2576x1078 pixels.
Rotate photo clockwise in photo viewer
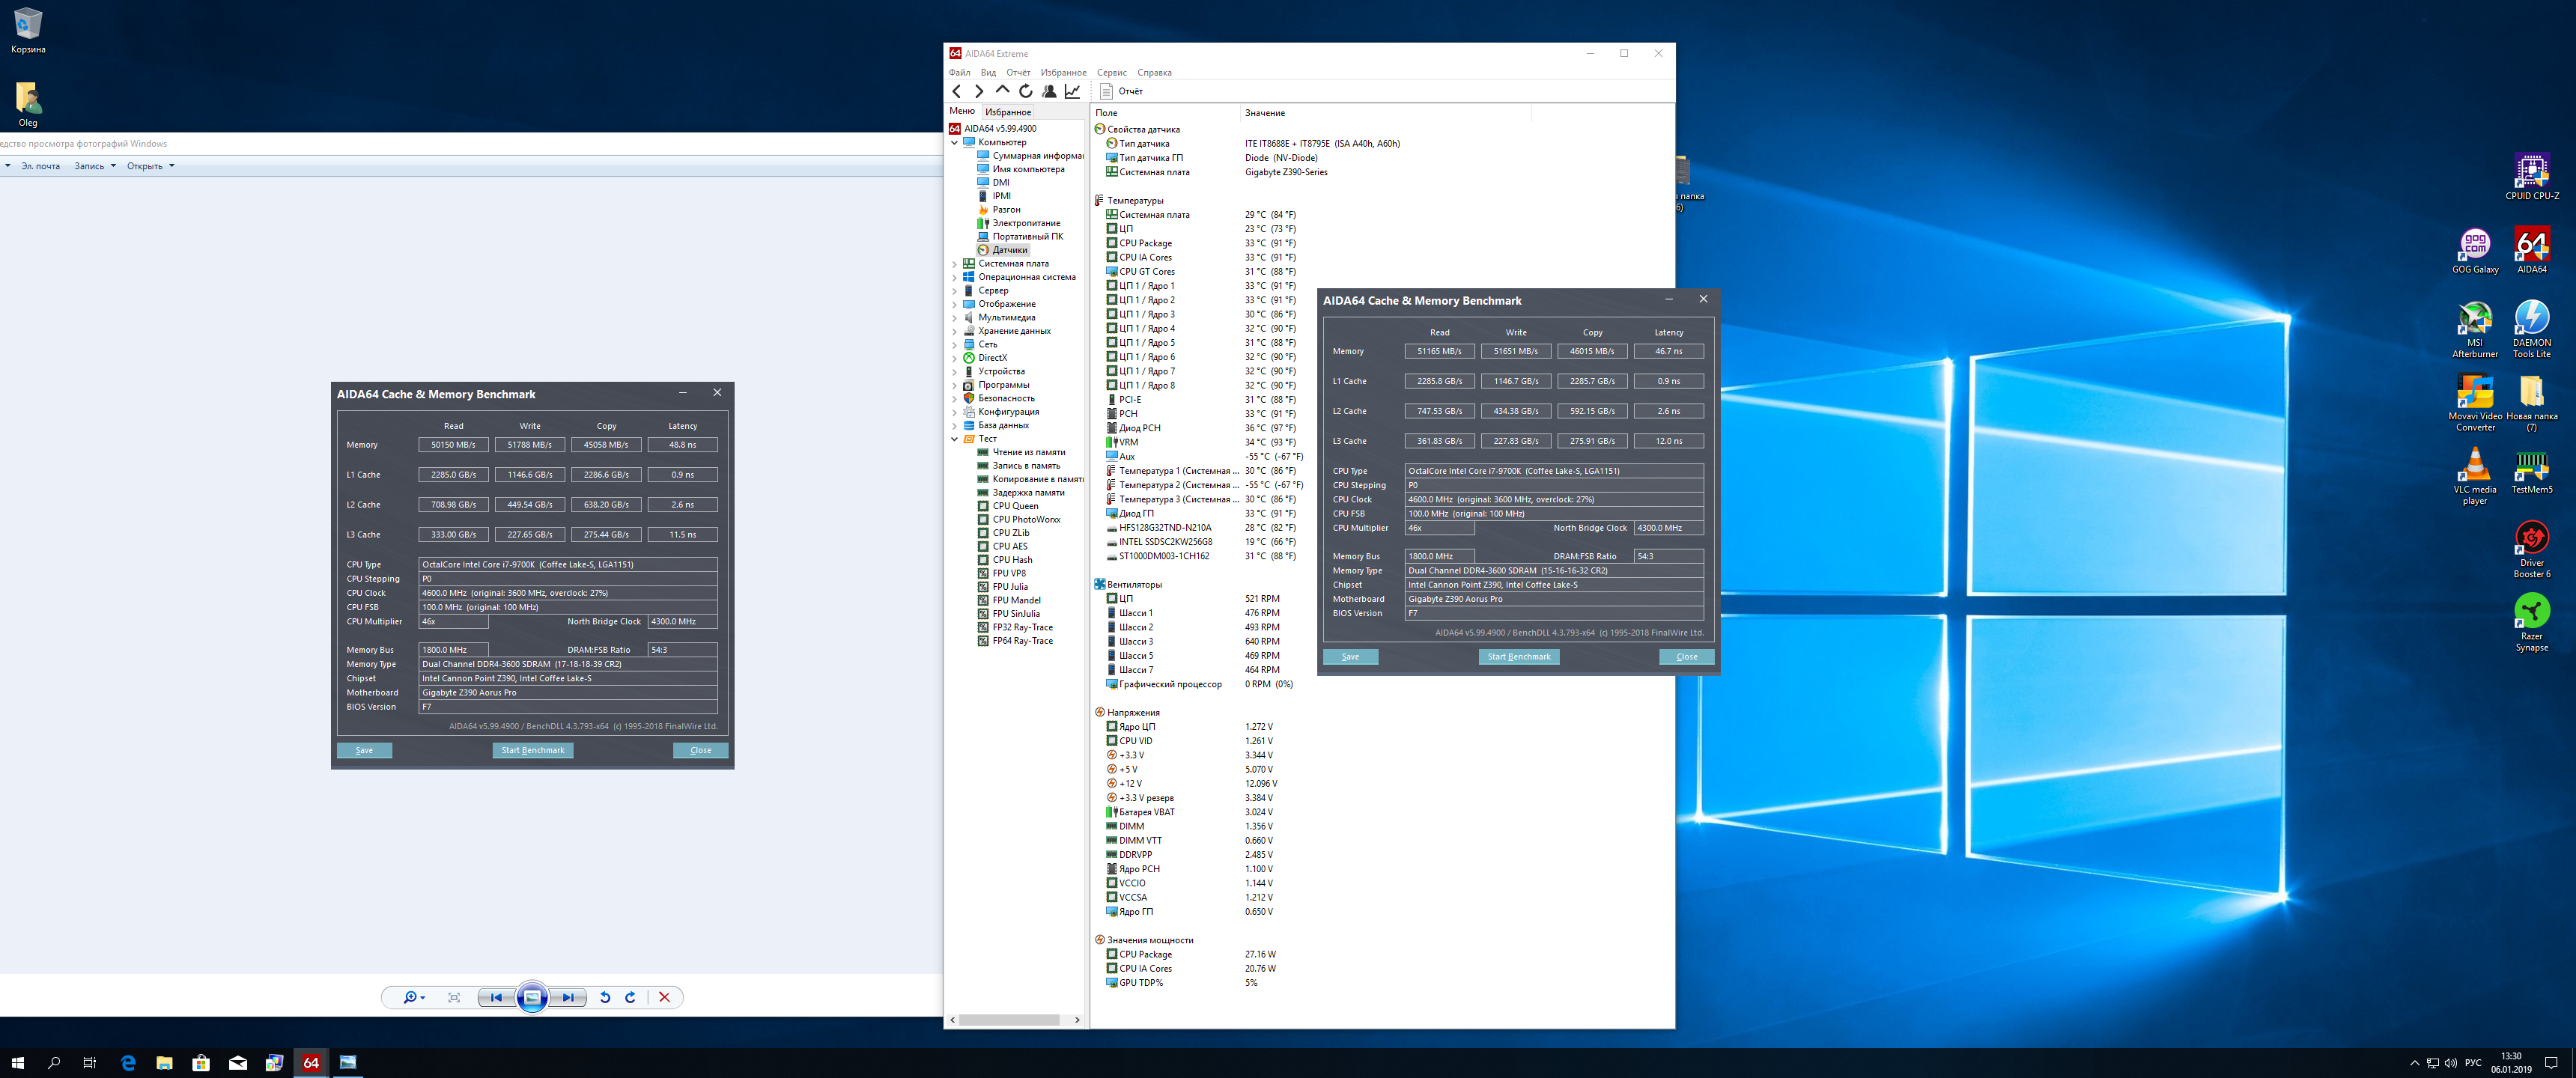(x=630, y=997)
